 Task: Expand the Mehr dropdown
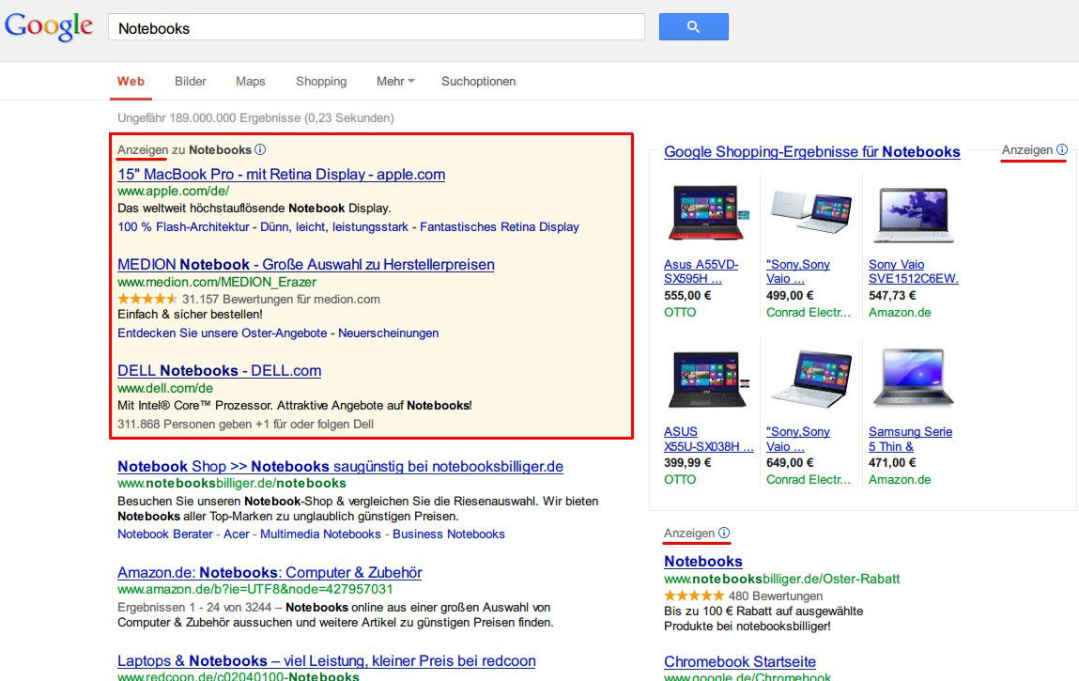395,82
